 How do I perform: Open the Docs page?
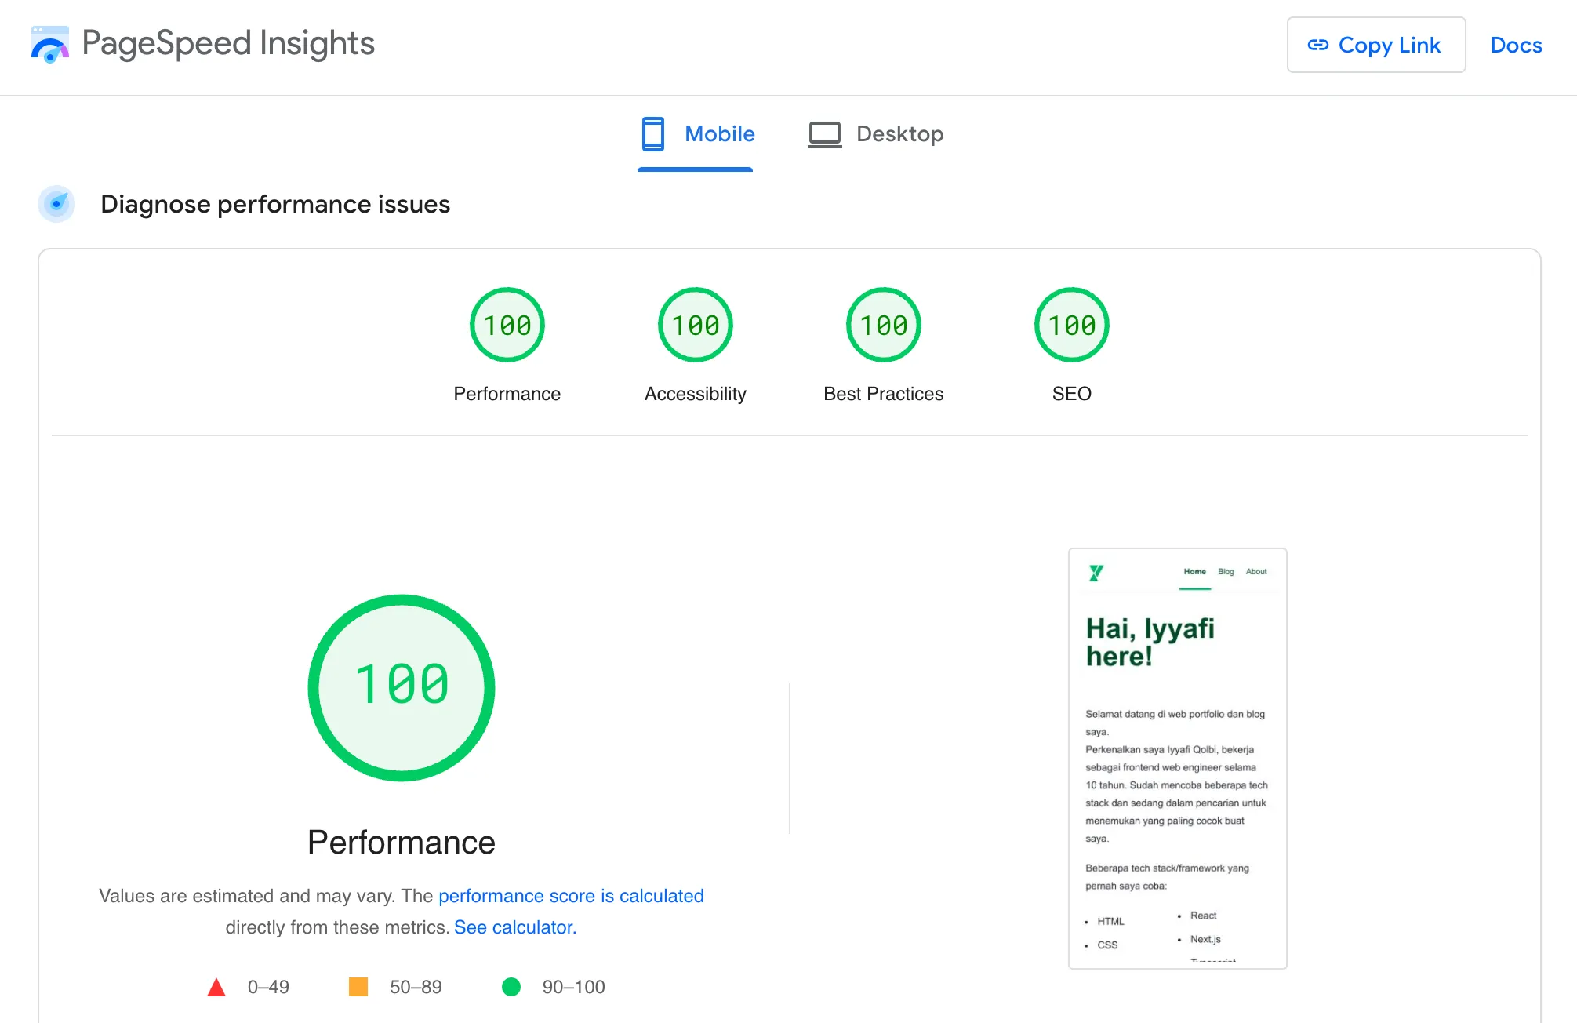point(1515,45)
